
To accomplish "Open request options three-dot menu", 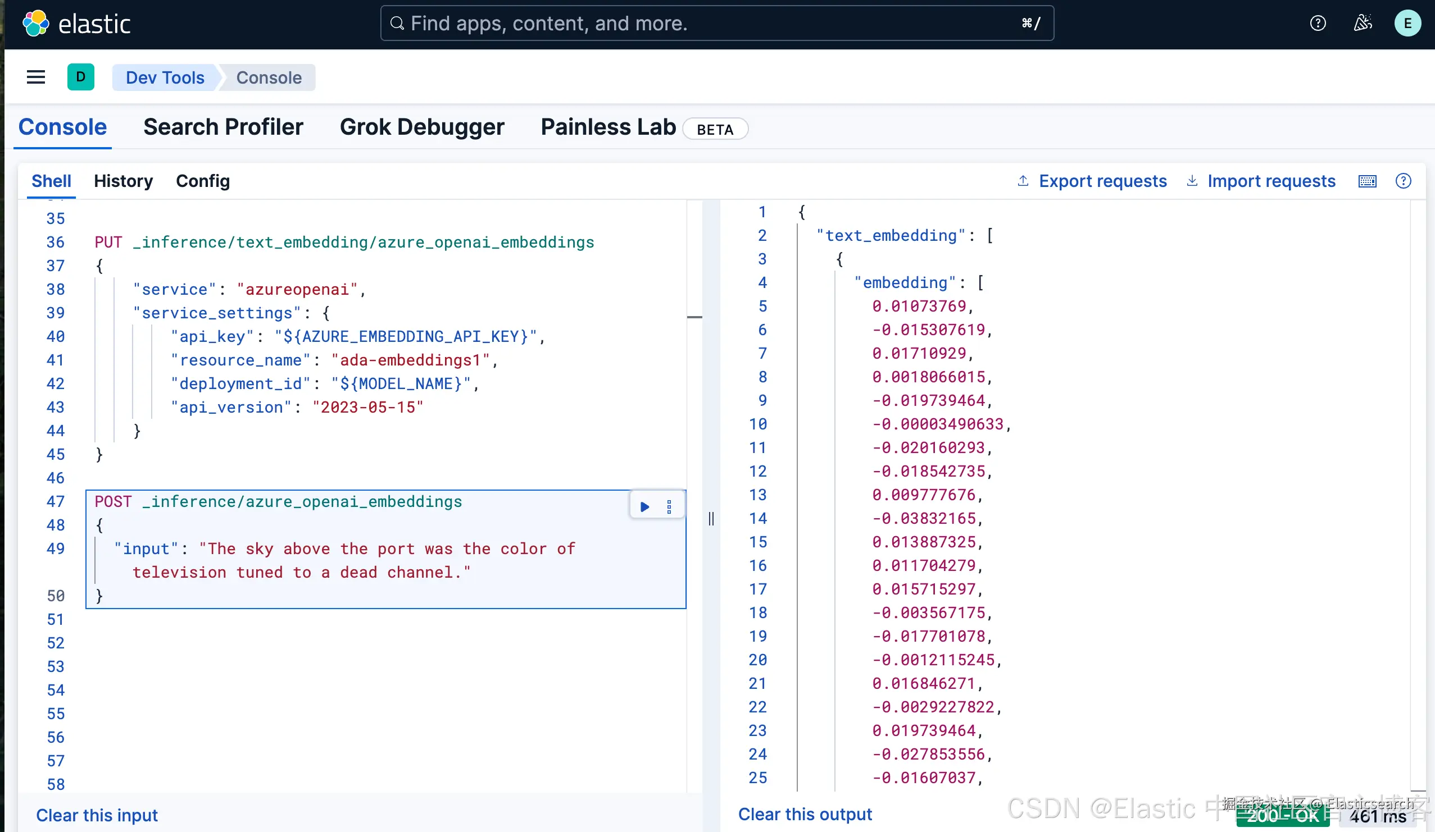I will 669,506.
